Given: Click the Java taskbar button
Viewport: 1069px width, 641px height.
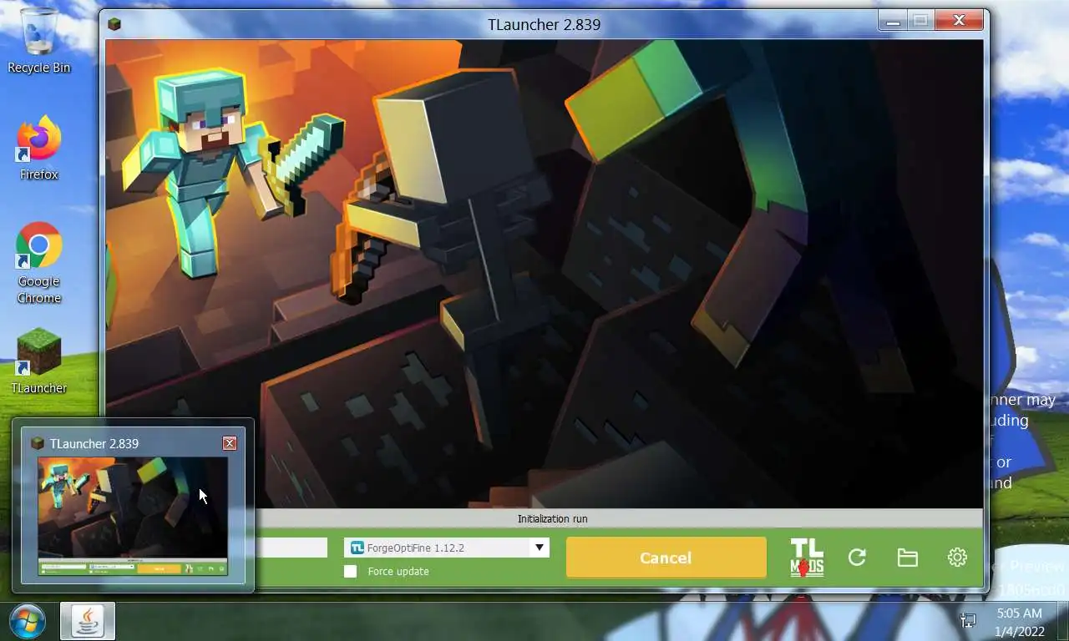Looking at the screenshot, I should 87,621.
